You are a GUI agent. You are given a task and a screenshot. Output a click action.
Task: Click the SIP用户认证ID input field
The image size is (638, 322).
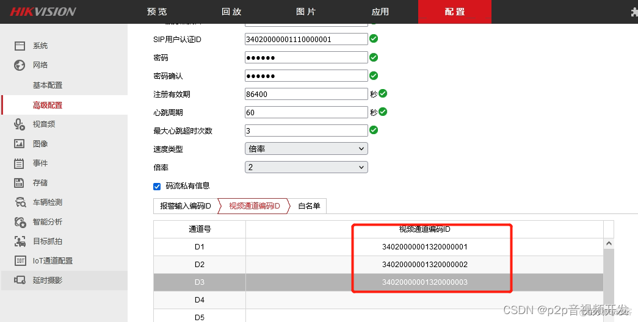(306, 39)
